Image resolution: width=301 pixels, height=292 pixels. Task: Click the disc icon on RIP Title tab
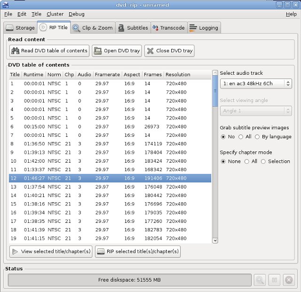pos(43,27)
